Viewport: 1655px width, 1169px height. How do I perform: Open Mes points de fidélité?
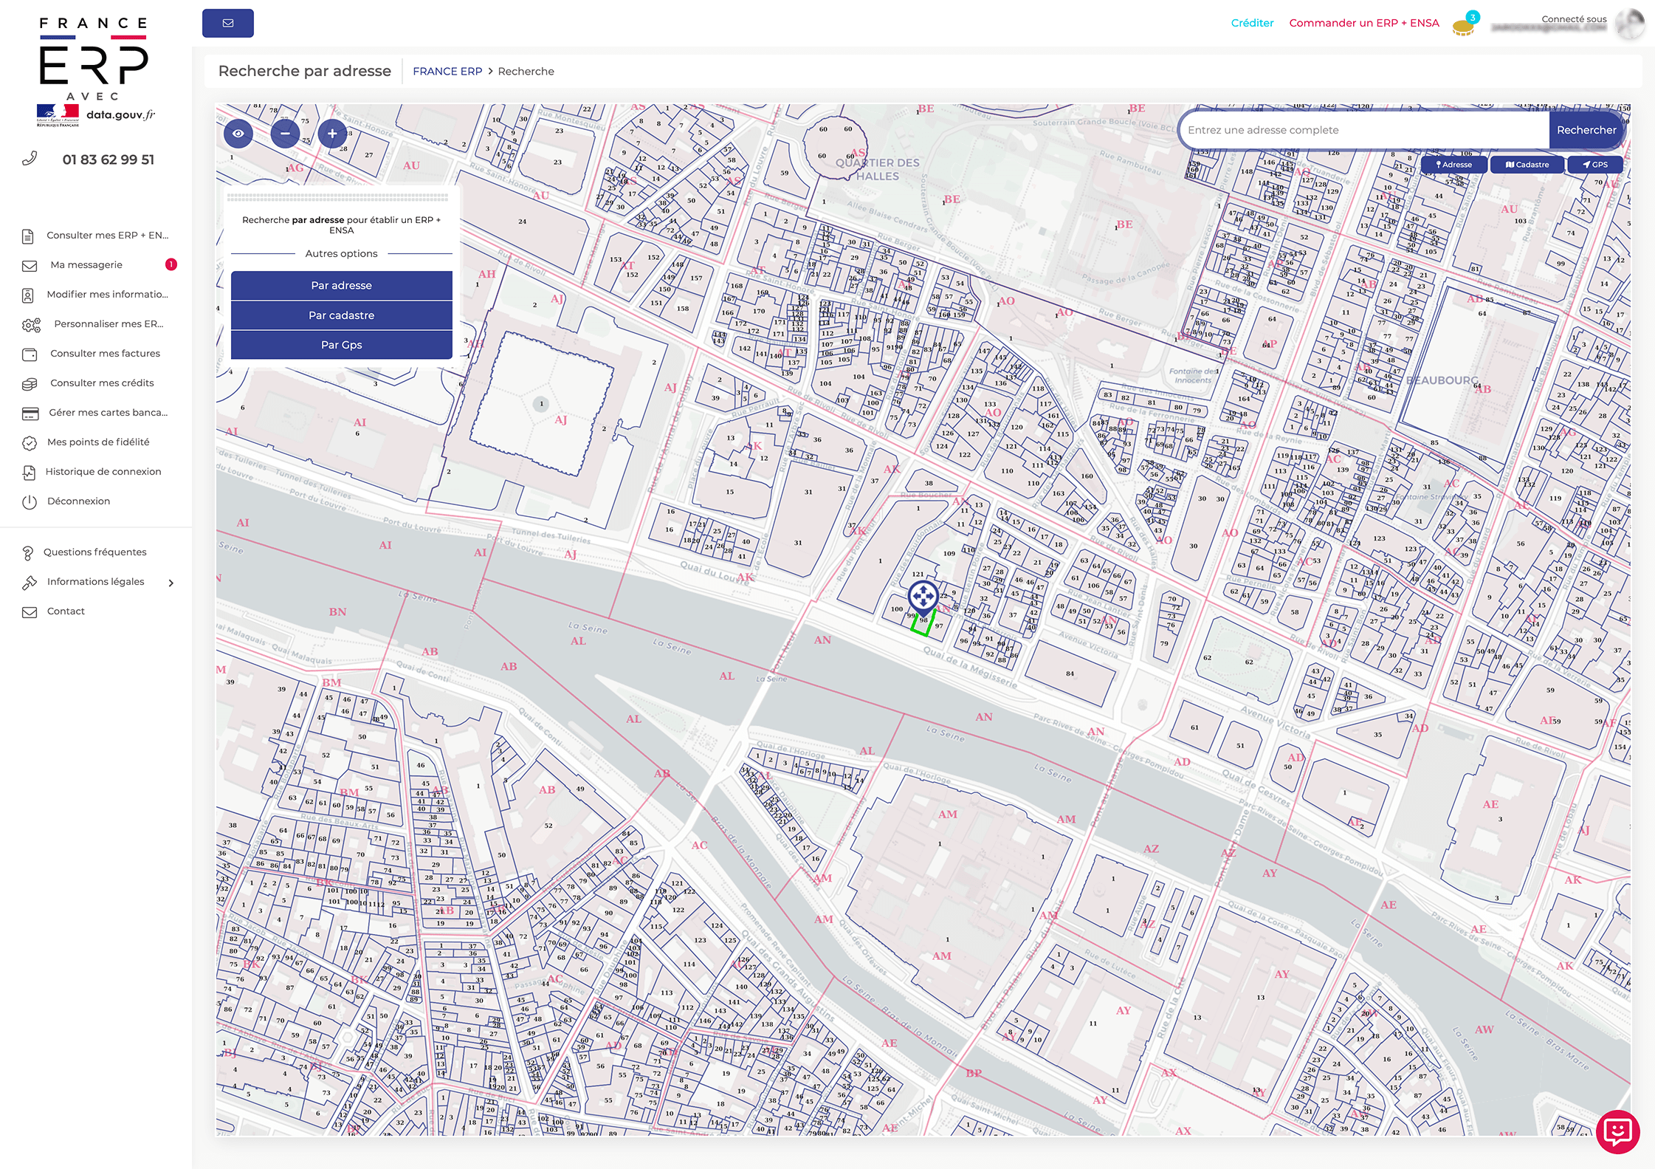pyautogui.click(x=98, y=442)
